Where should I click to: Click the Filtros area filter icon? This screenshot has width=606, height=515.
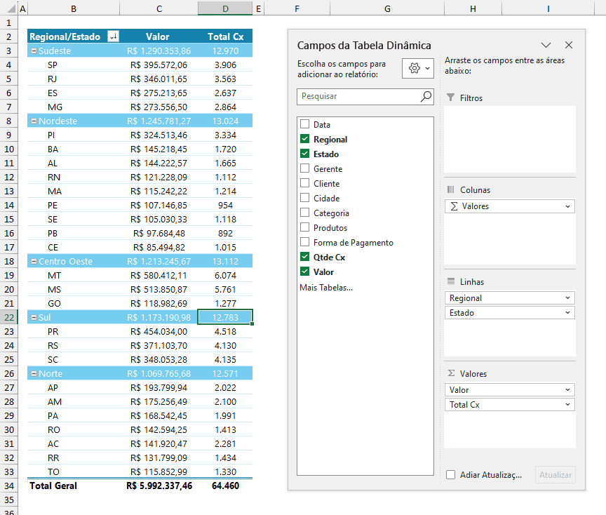(450, 98)
